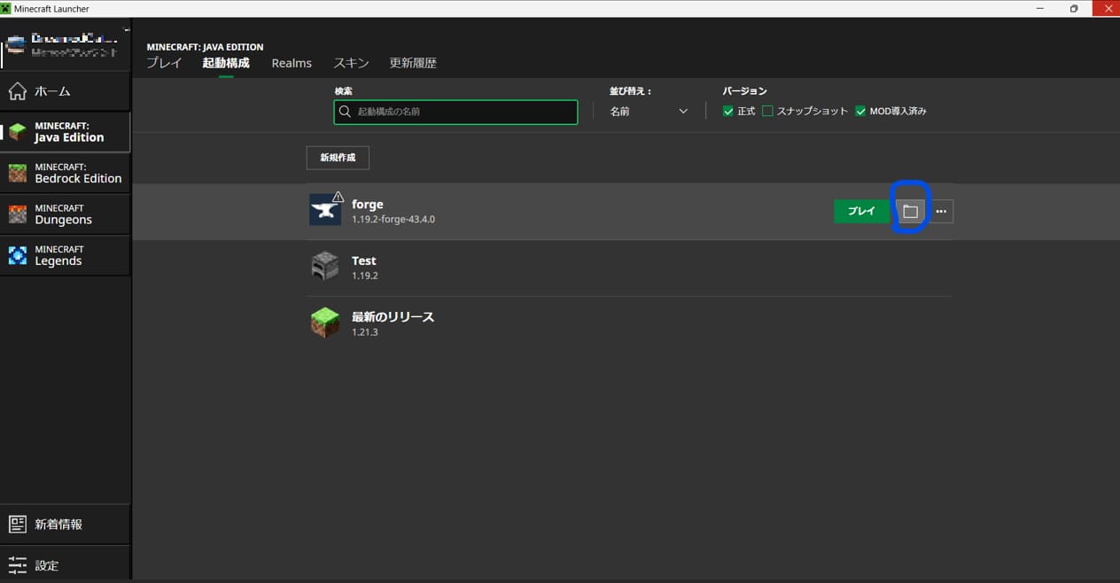
Task: Expand the 並び替え sort dropdown showing 名前
Action: (x=649, y=112)
